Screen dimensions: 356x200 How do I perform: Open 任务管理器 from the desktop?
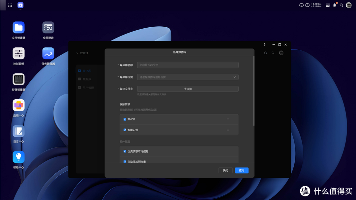point(48,54)
